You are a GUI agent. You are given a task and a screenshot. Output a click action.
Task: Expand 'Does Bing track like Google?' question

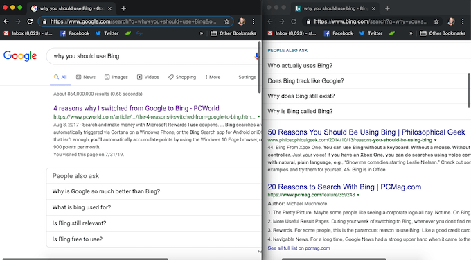367,81
